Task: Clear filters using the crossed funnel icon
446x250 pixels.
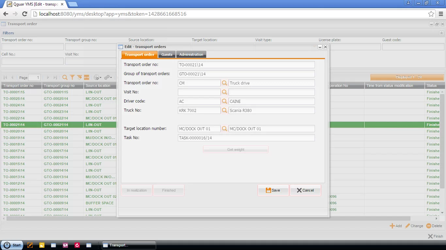Action: [79, 77]
